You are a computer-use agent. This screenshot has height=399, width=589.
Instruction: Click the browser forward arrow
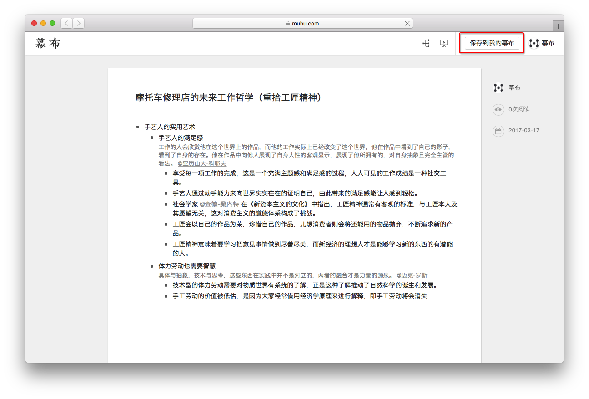(78, 23)
